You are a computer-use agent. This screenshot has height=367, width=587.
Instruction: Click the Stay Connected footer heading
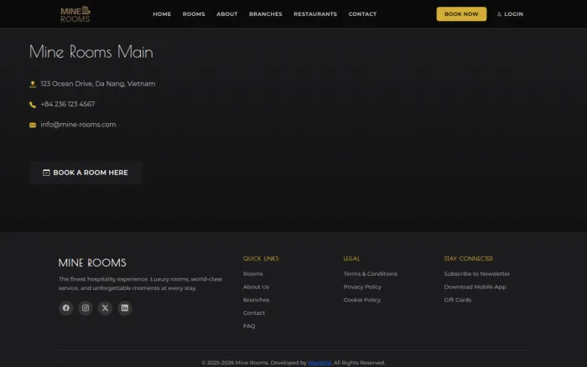click(x=468, y=259)
